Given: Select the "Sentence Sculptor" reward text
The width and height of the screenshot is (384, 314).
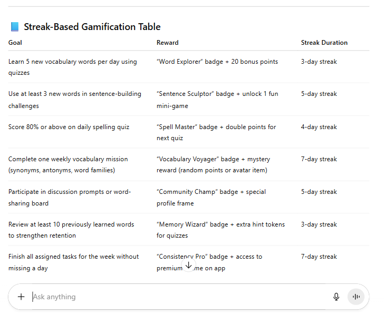Looking at the screenshot, I should click(217, 100).
